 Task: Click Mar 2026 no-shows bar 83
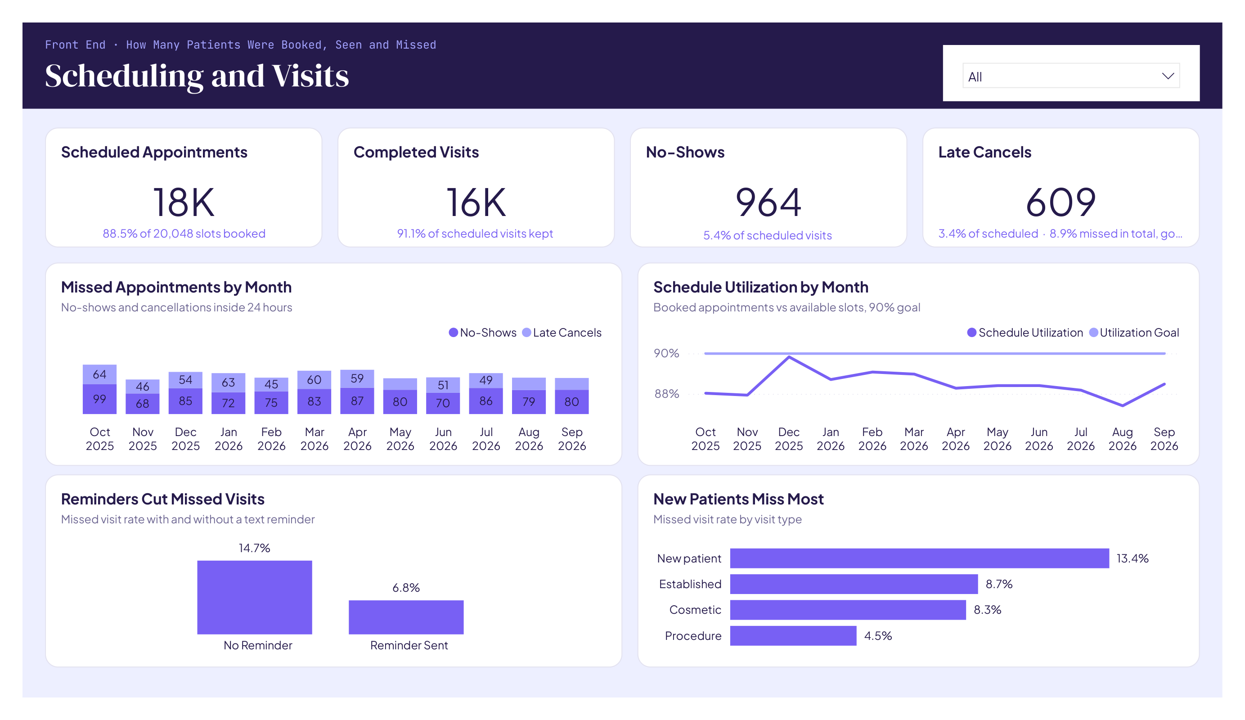(314, 401)
